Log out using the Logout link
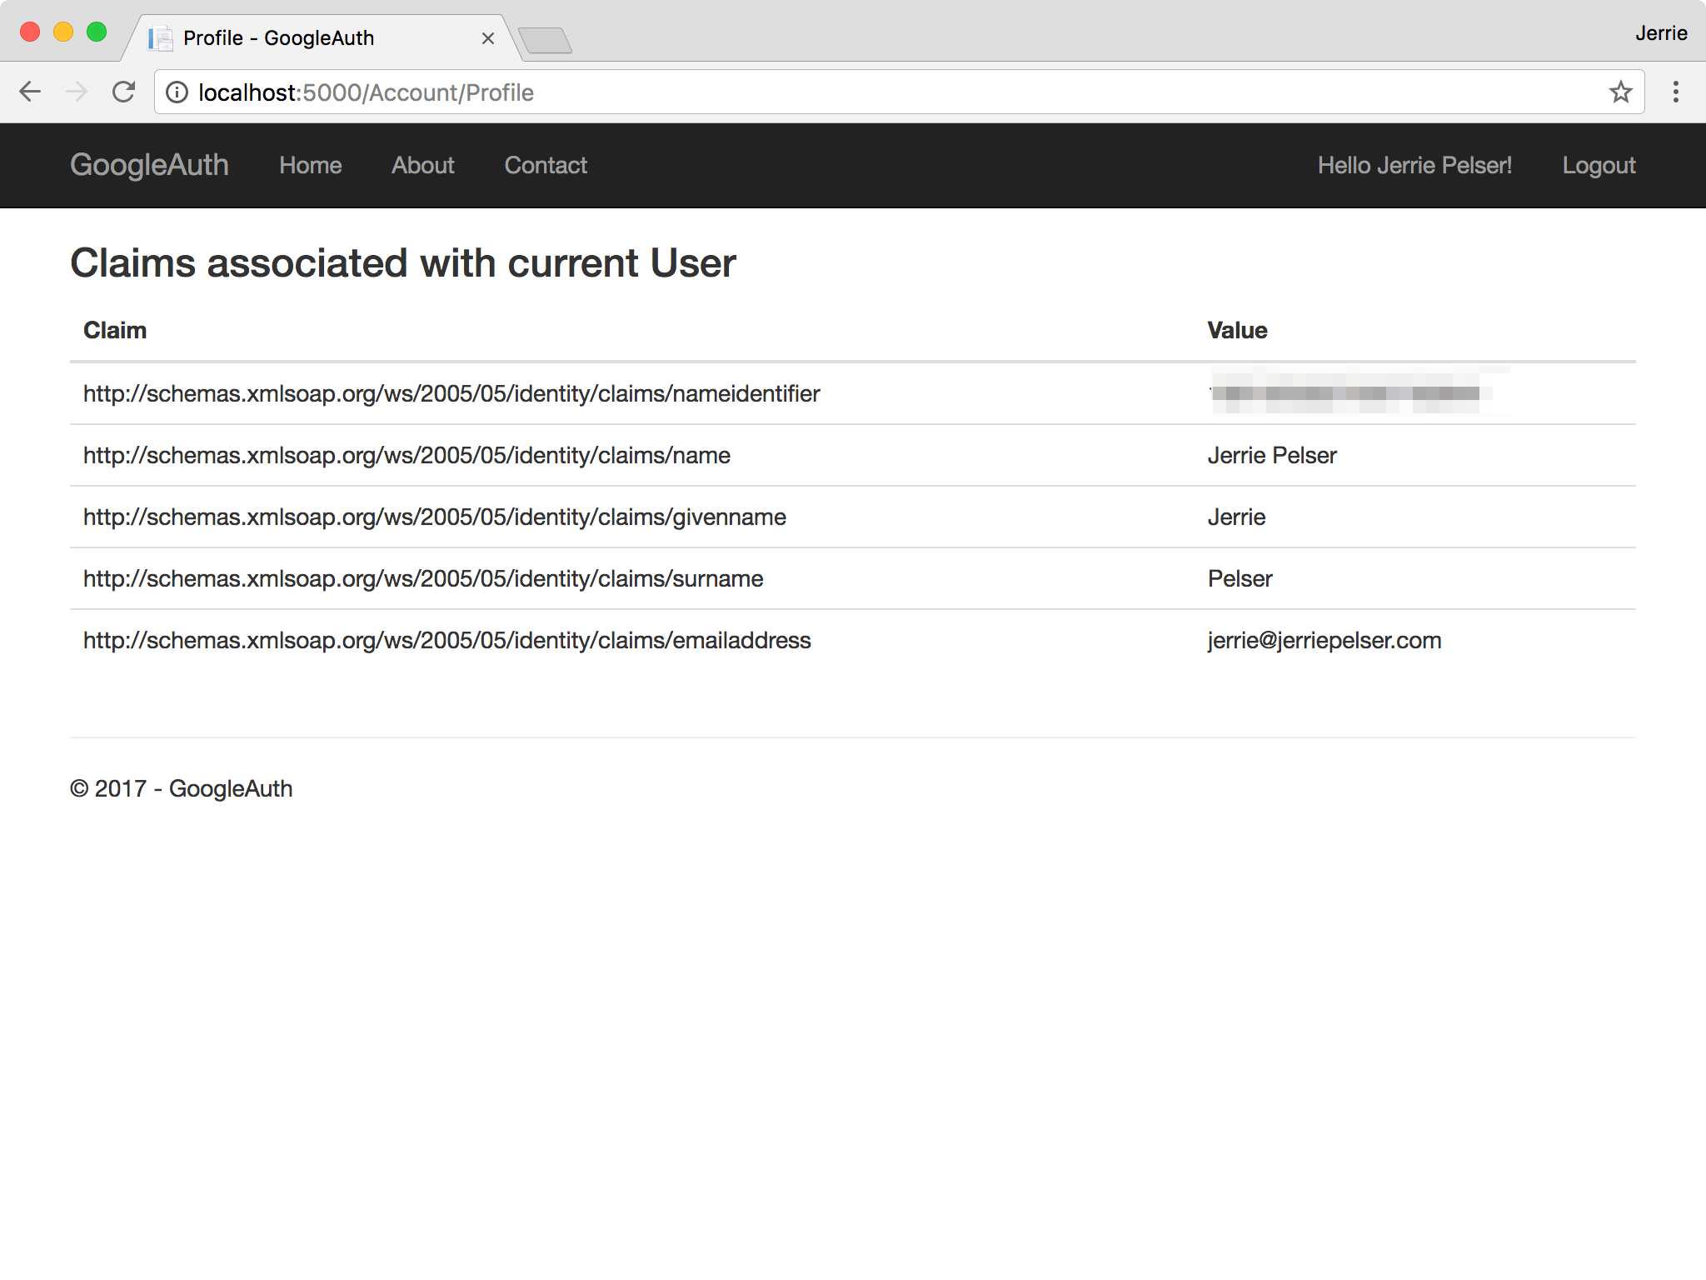Screen dimensions: 1706x1280 [x=1599, y=165]
